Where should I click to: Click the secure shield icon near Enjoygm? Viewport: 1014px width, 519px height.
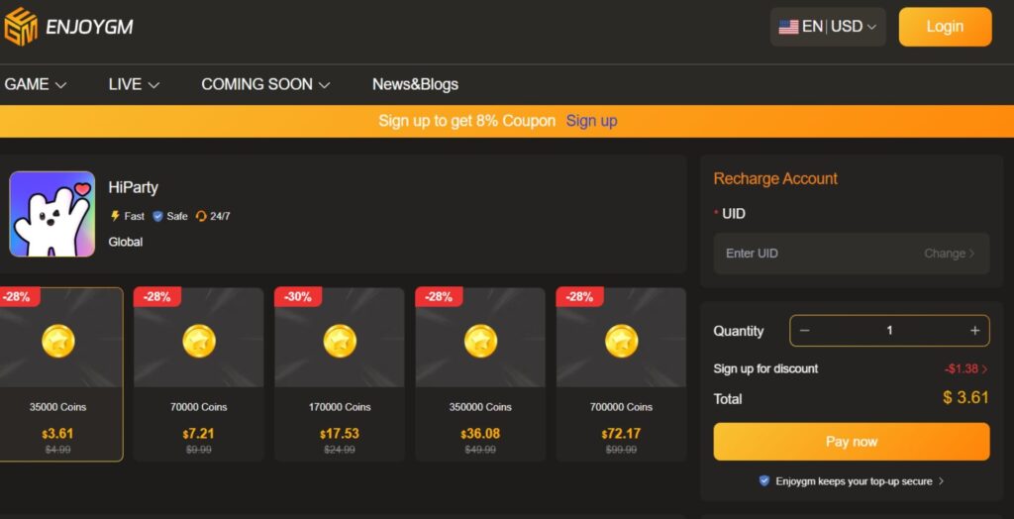tap(763, 481)
